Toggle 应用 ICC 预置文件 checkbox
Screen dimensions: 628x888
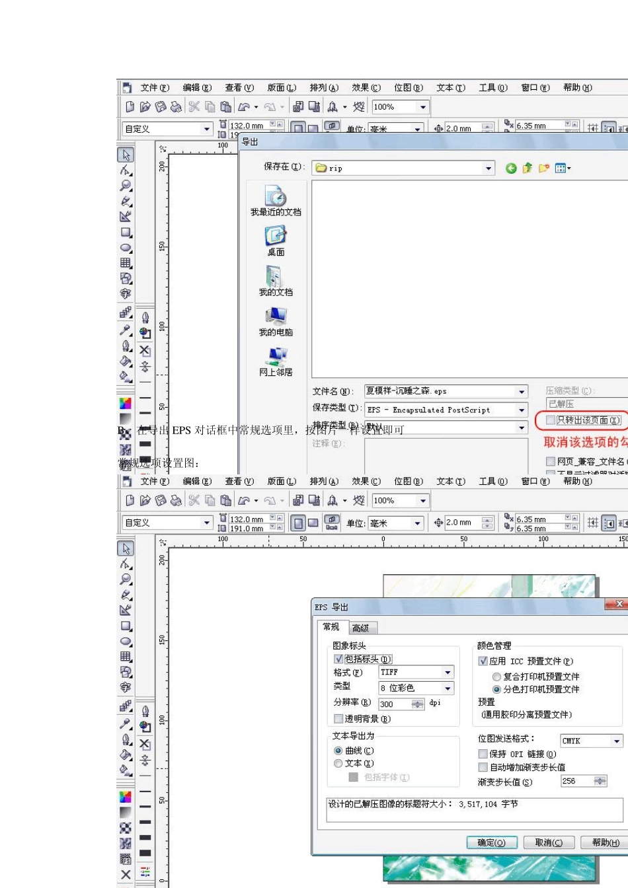coord(483,661)
